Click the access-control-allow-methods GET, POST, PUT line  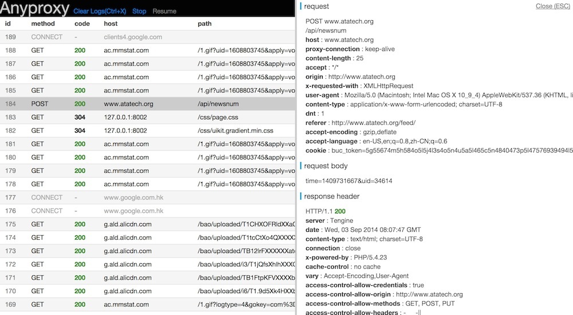click(x=380, y=304)
